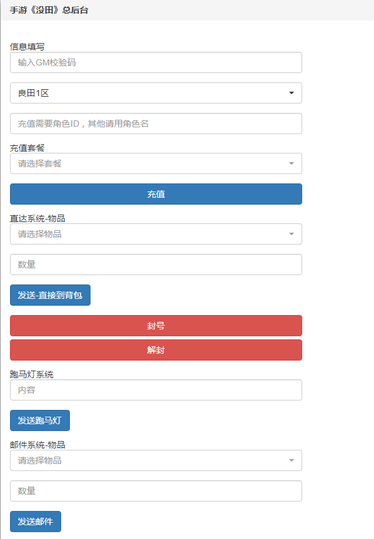Click the red 封号 ban button
The width and height of the screenshot is (374, 539).
pos(156,326)
